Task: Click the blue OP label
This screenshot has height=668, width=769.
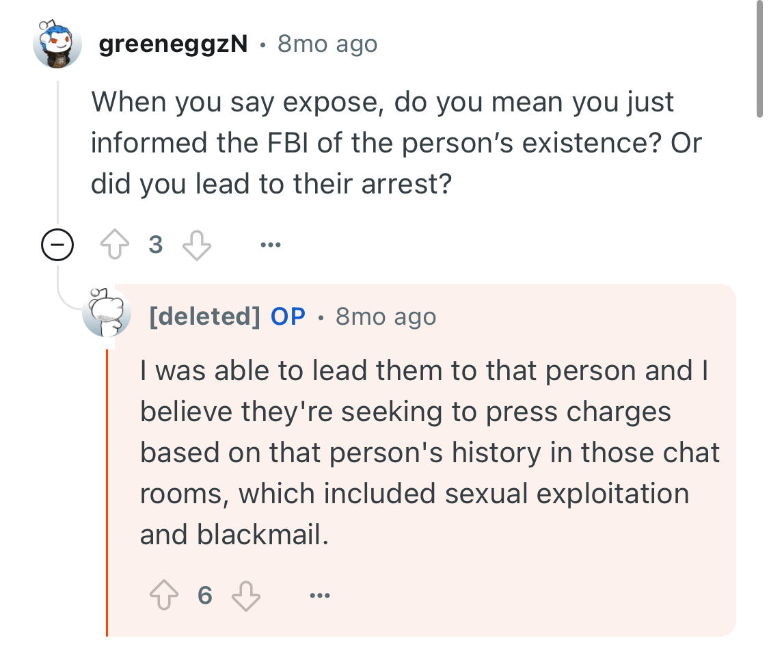Action: point(288,317)
